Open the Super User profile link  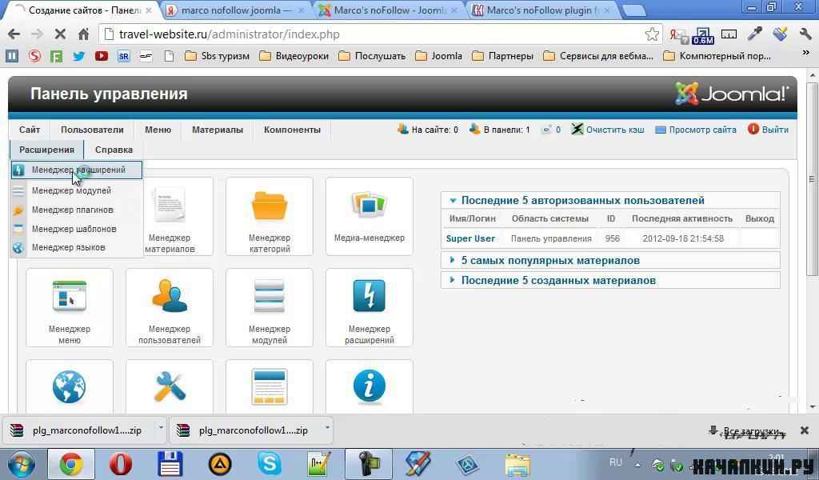pos(470,238)
